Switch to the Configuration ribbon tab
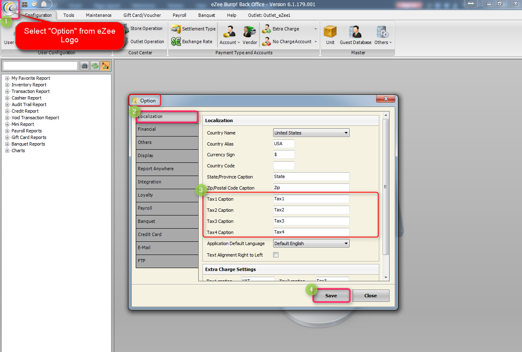The width and height of the screenshot is (522, 352). tap(38, 15)
